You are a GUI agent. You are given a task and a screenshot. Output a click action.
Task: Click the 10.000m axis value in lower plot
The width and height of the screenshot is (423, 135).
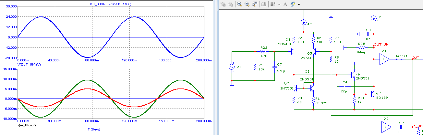coord(10,79)
